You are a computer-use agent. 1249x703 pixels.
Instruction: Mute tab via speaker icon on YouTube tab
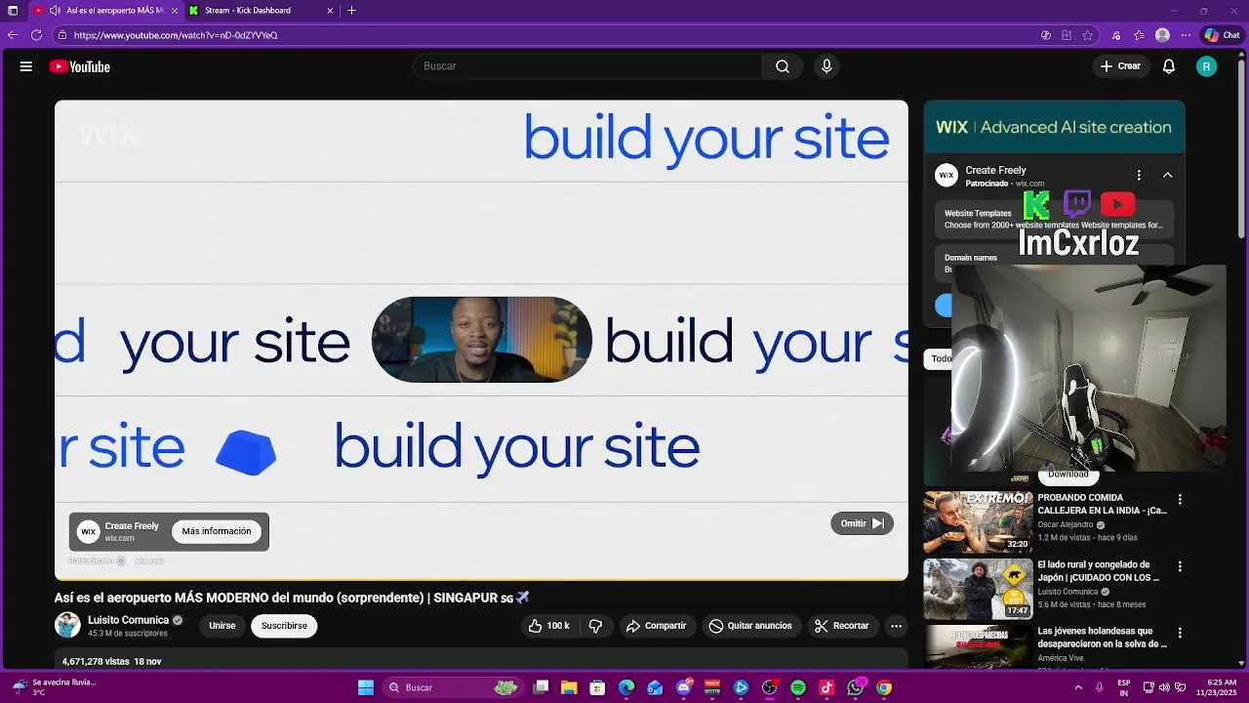[x=55, y=11]
